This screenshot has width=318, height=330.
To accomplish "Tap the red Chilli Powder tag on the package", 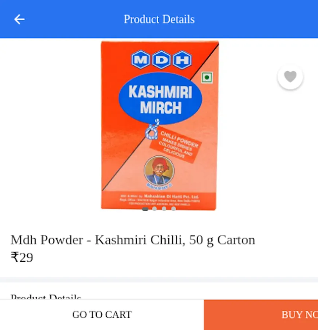I will click(175, 145).
